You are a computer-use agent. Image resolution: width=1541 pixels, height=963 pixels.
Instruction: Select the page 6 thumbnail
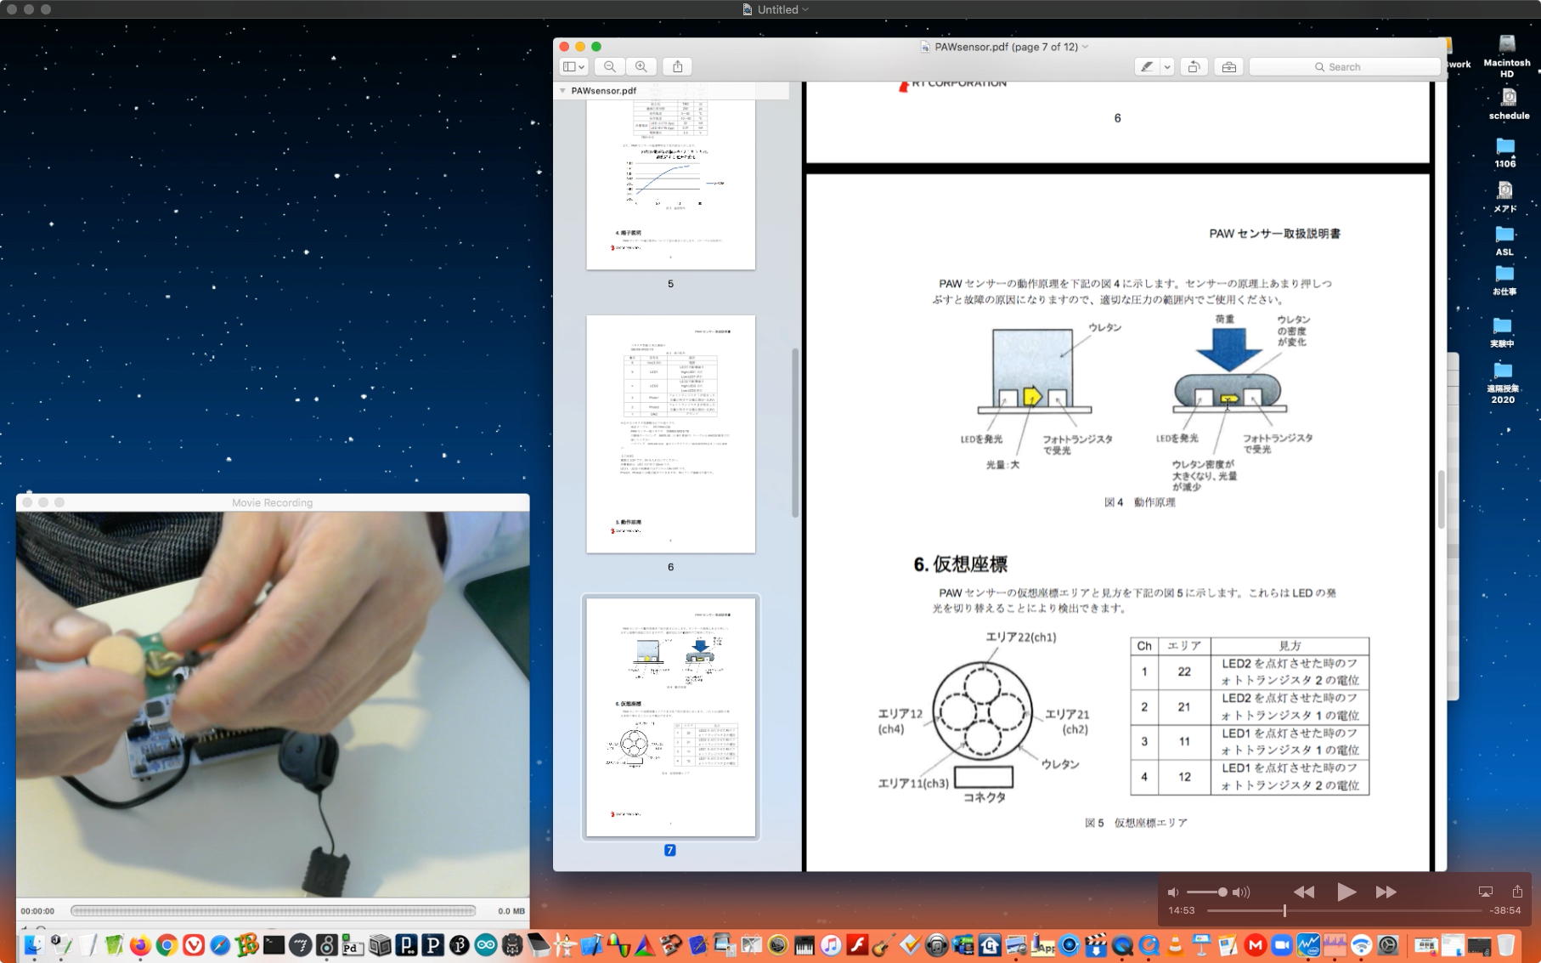670,434
